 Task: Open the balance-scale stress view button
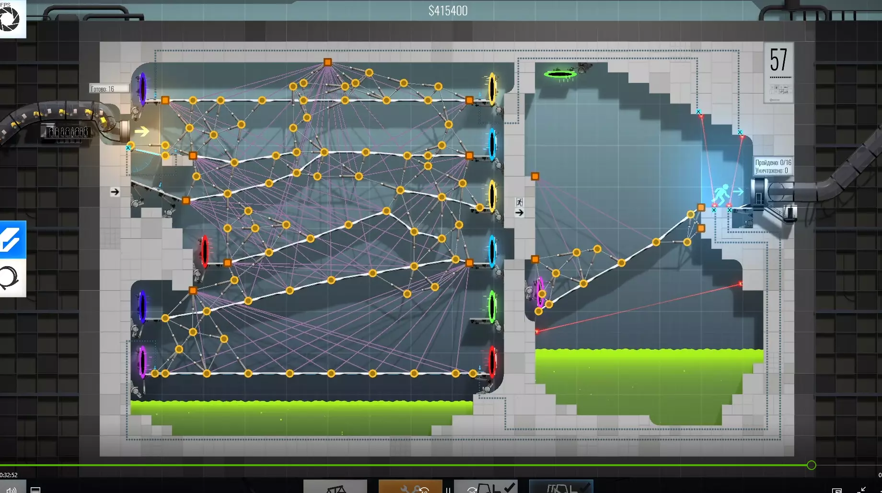(x=336, y=487)
